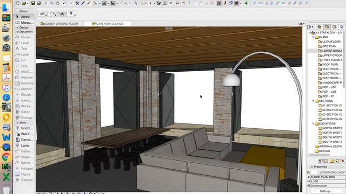Open ULTRAFLOOR view in navigator
The width and height of the screenshot is (346, 194).
tap(329, 41)
